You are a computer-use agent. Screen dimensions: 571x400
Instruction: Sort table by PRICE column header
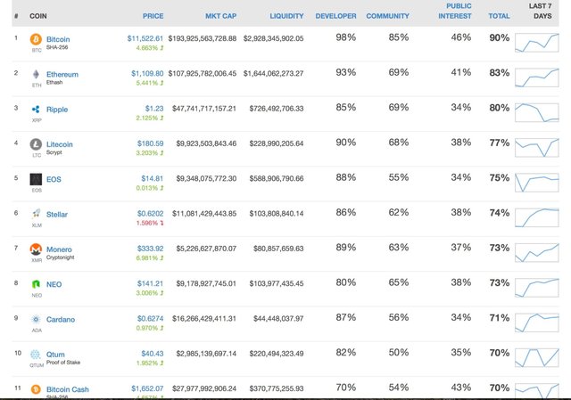click(x=153, y=16)
